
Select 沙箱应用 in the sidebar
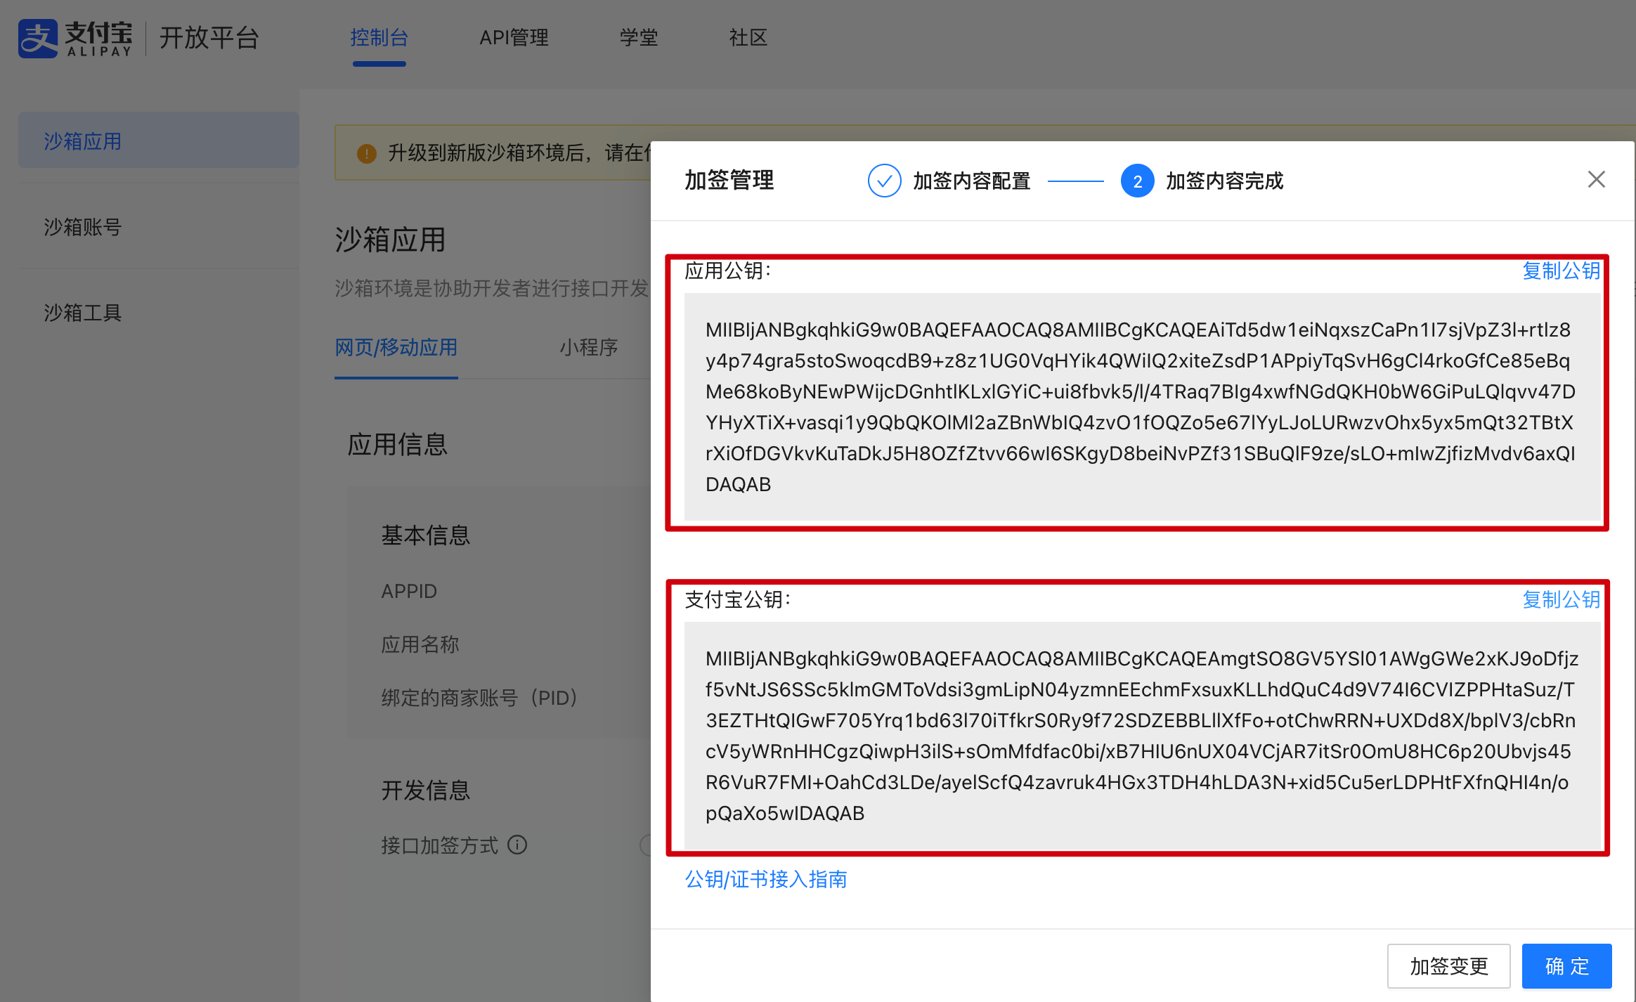point(159,141)
